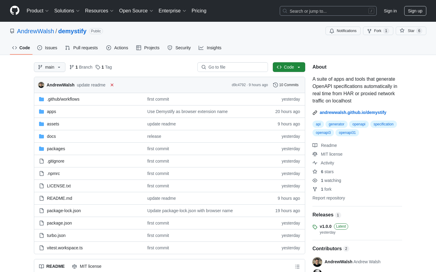The height and width of the screenshot is (272, 436).
Task: Click the star icon next to 6 stars
Action: pos(315,172)
